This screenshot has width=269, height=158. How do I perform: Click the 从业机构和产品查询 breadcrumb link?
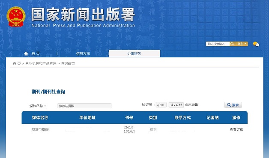point(41,63)
